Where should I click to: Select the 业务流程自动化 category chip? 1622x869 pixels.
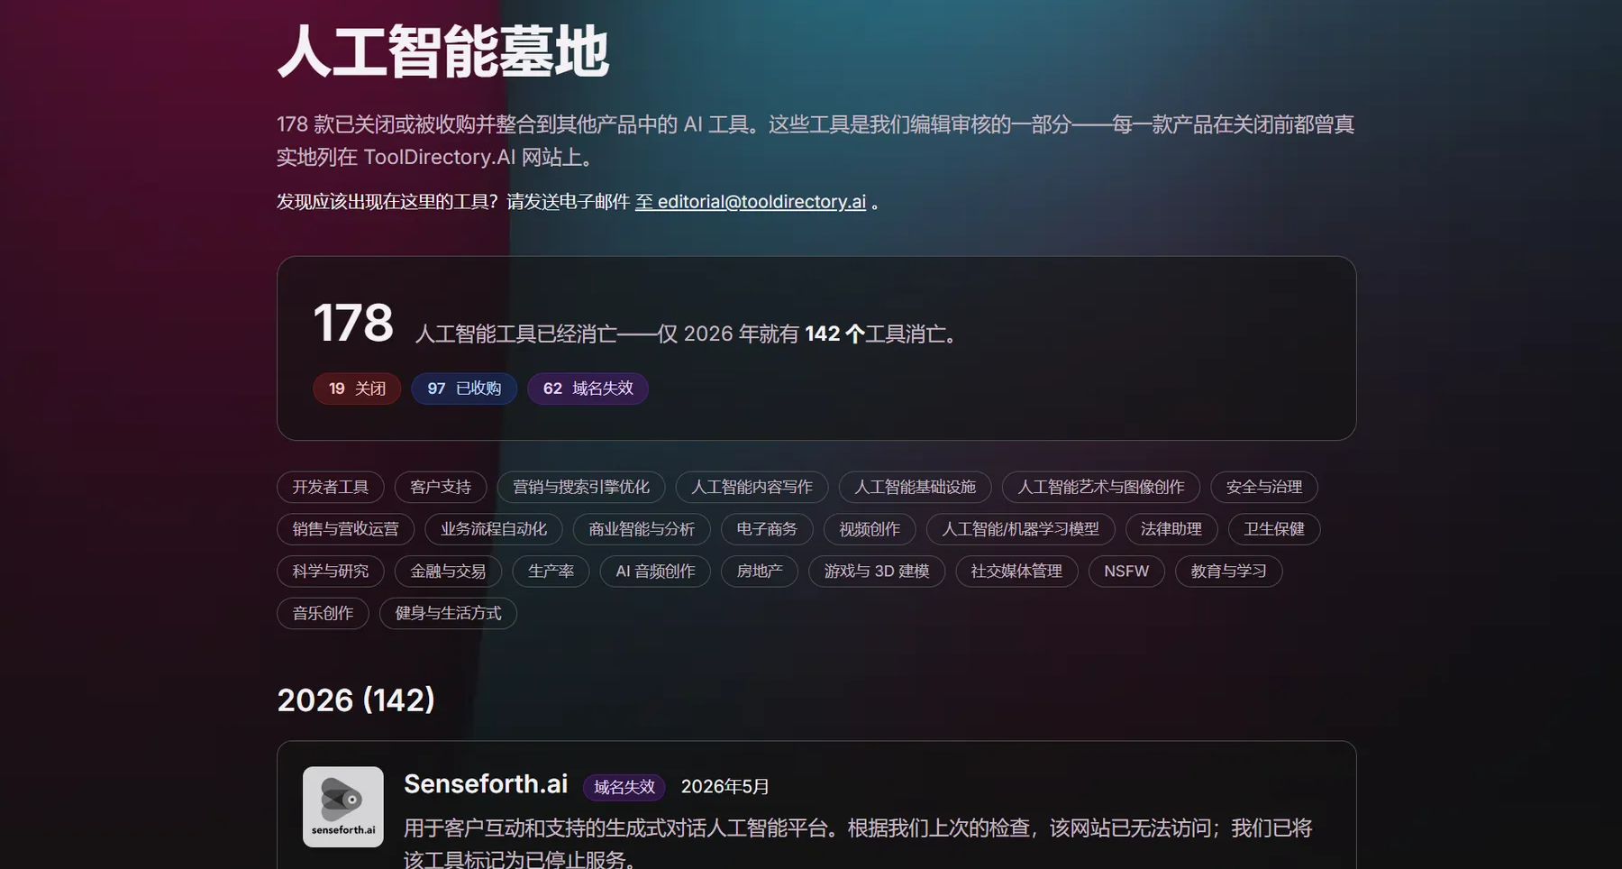(x=494, y=529)
